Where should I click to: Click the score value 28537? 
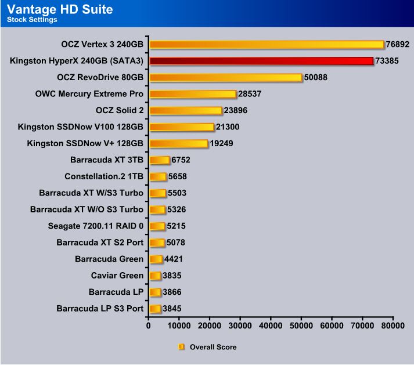tap(250, 94)
